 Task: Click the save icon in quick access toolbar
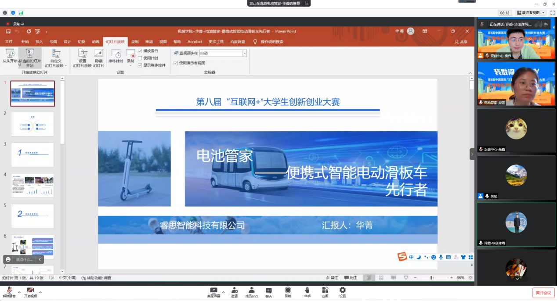click(x=8, y=32)
